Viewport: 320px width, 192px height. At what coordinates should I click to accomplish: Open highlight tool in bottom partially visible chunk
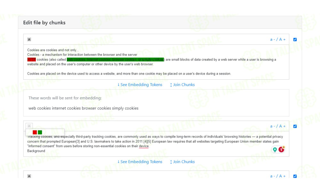coord(29,176)
